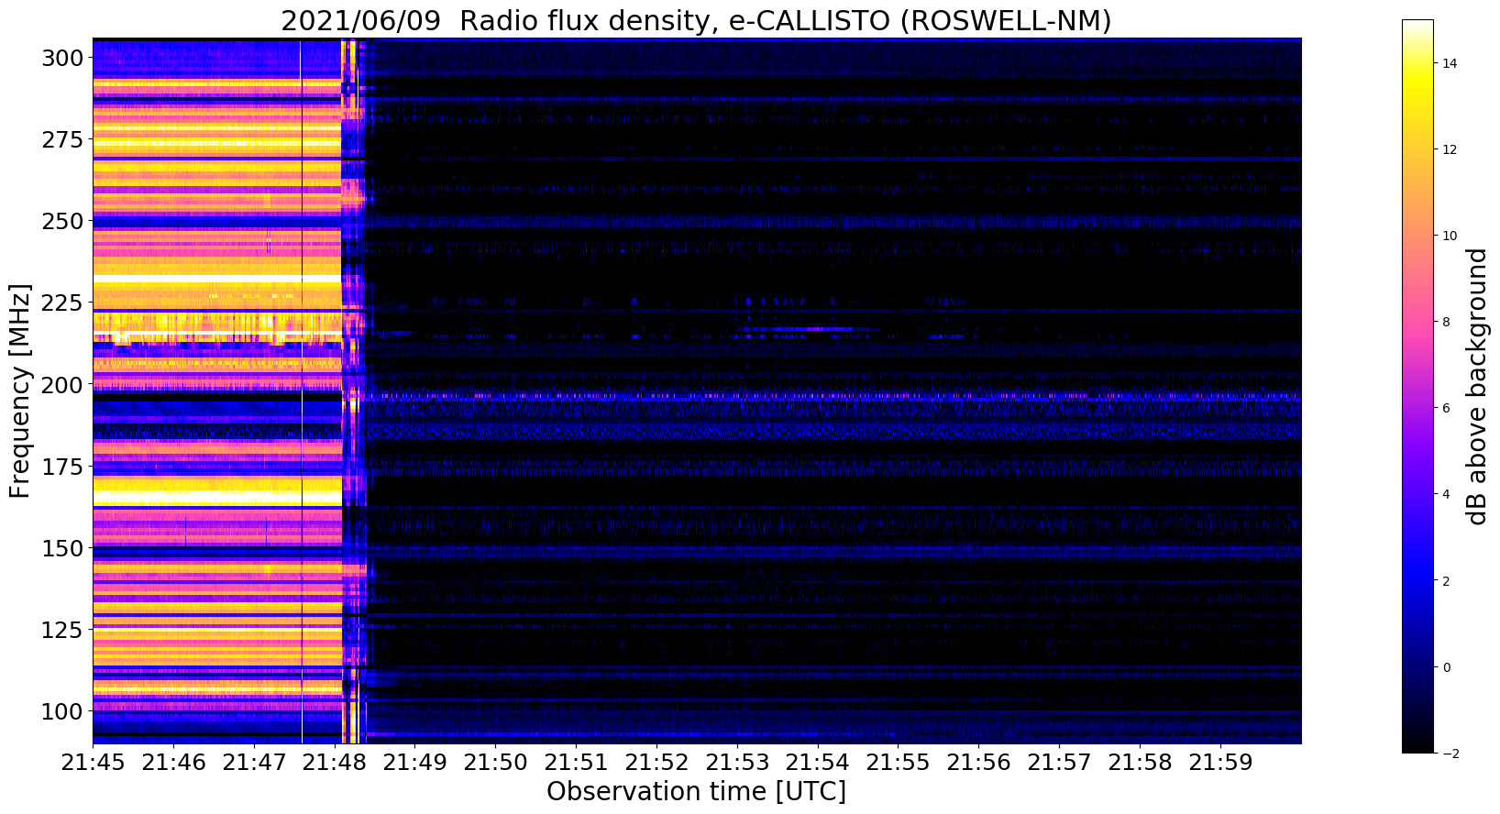1500x814 pixels.
Task: Click the 275 MHz frequency tick label
Action: [62, 139]
